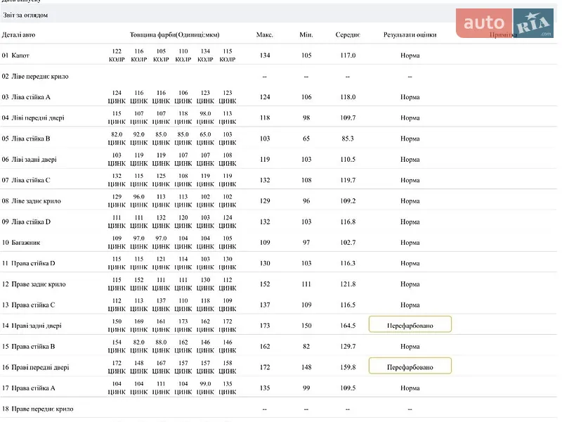Pick the '12 Праве заднє крило' row label
The height and width of the screenshot is (422, 562).
click(x=34, y=284)
